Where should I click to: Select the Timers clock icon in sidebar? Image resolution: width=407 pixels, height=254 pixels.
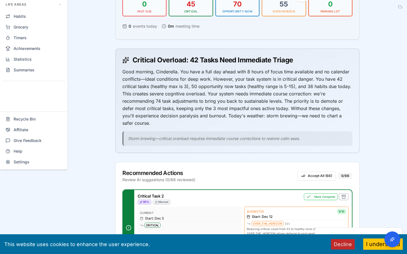pyautogui.click(x=8, y=38)
